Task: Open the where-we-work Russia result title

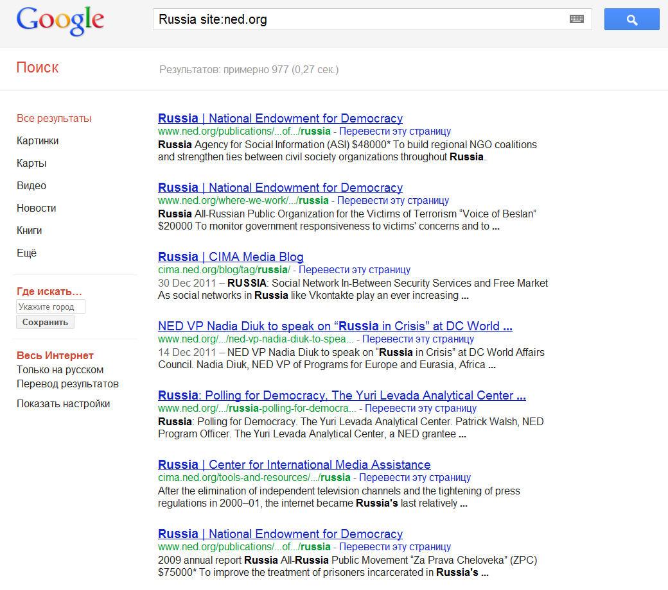Action: 280,188
